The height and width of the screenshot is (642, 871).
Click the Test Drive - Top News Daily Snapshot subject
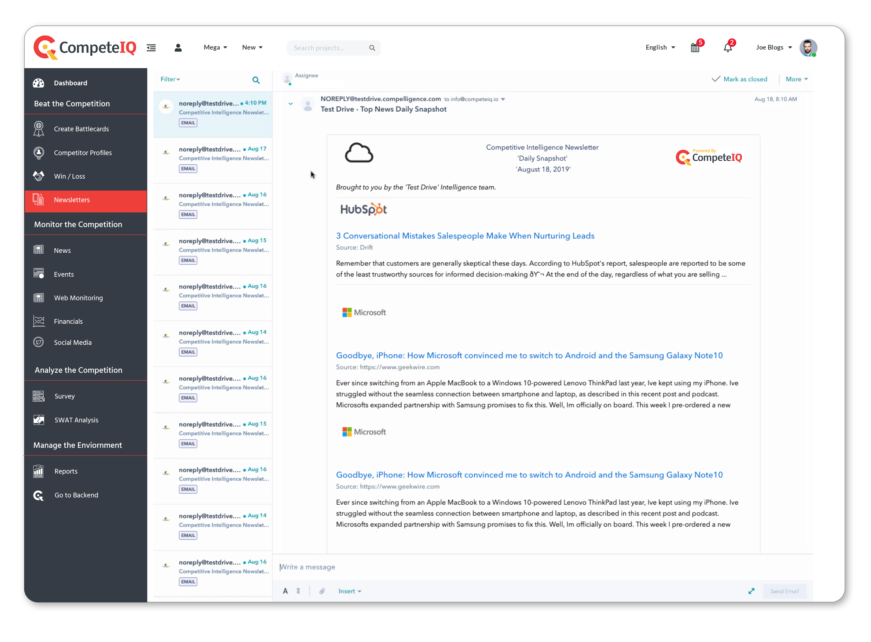[x=383, y=109]
